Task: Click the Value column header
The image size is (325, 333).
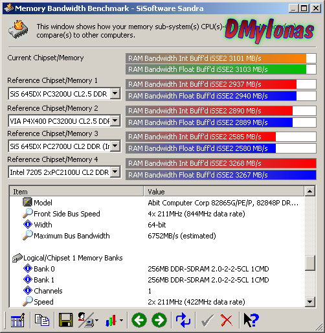Action: [224, 191]
